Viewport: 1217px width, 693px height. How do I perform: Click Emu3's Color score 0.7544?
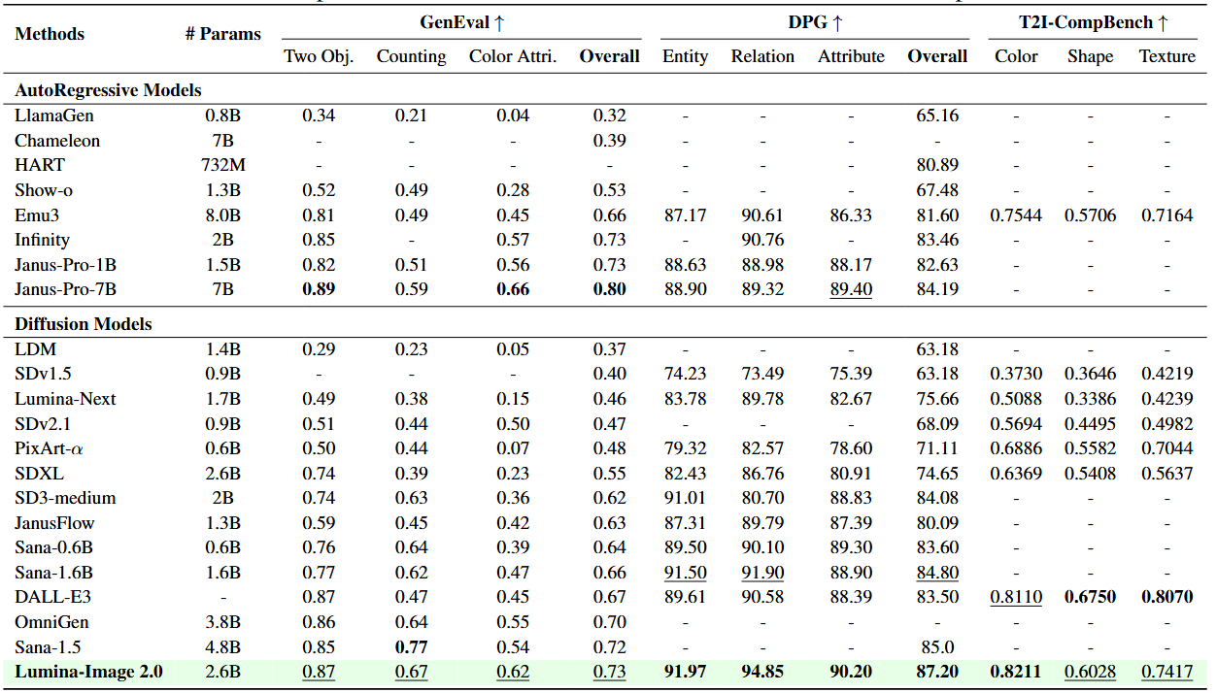tap(1016, 215)
